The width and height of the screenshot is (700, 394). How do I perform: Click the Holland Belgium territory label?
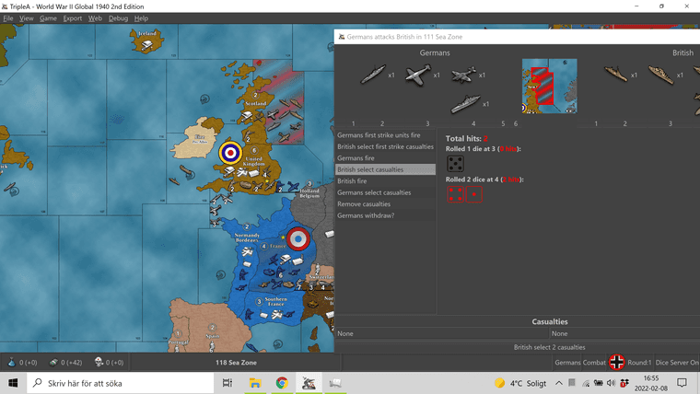(309, 193)
